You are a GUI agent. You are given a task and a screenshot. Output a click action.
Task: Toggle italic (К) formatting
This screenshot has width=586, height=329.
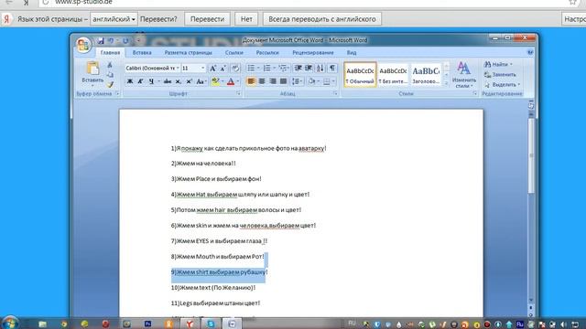coord(140,81)
